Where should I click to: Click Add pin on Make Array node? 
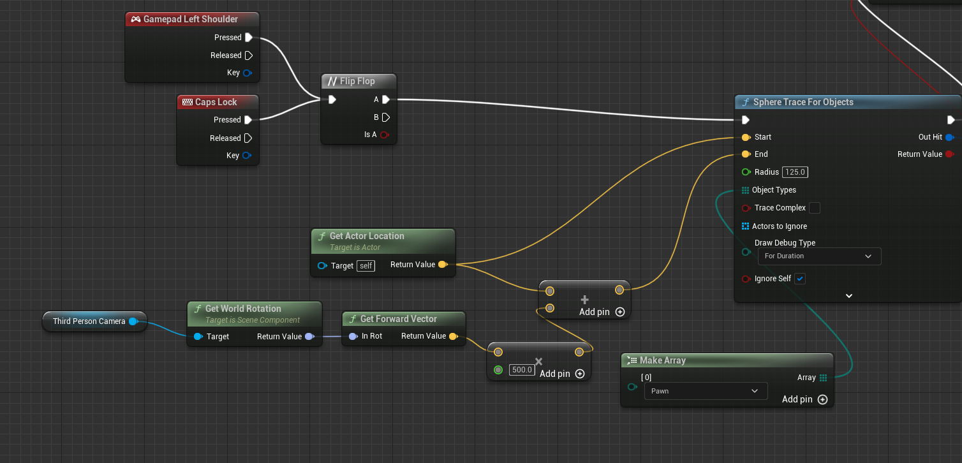[805, 399]
